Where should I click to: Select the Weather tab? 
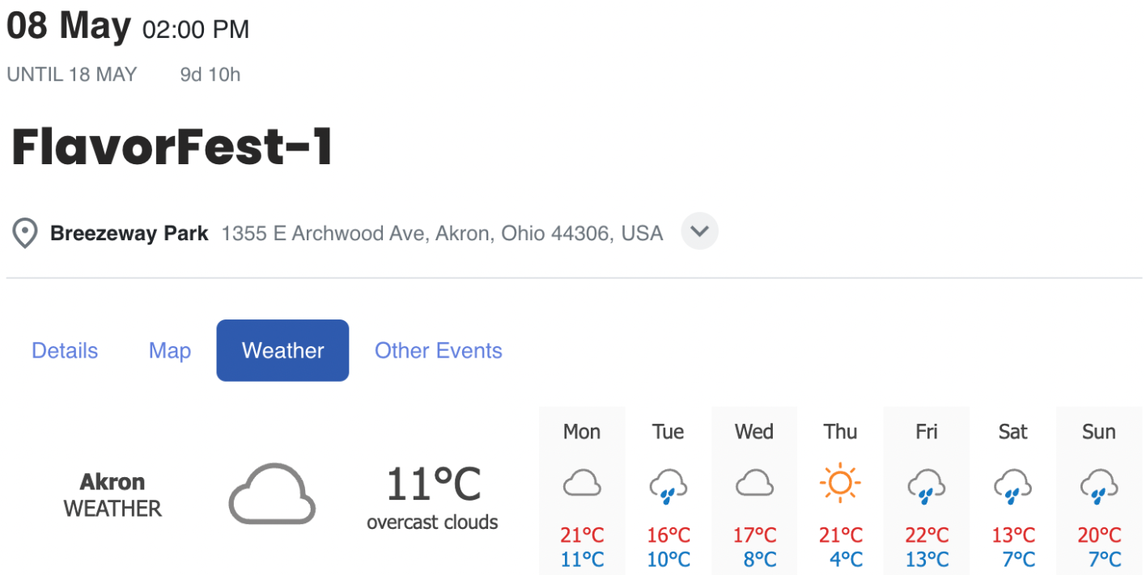click(x=282, y=350)
